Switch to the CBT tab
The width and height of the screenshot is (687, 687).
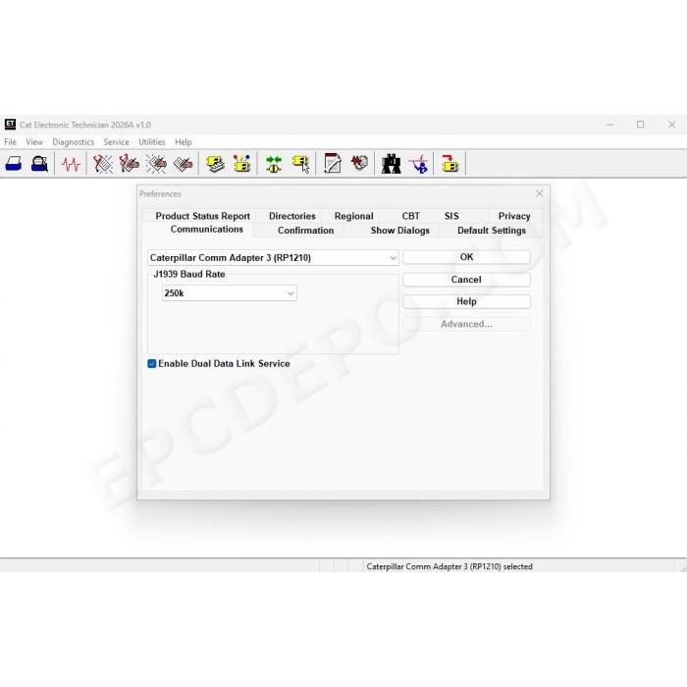[411, 216]
